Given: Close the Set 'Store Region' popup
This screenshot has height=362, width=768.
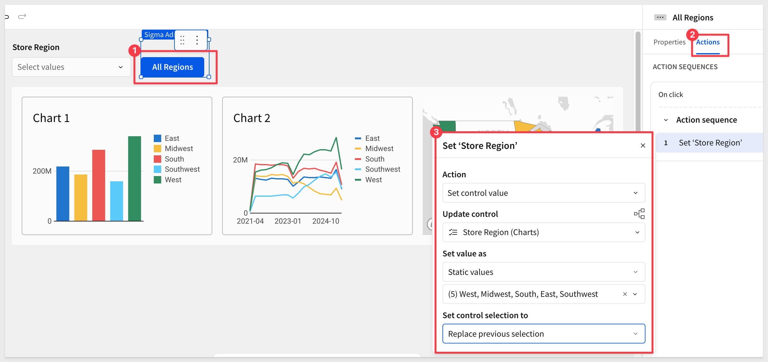Looking at the screenshot, I should [643, 145].
